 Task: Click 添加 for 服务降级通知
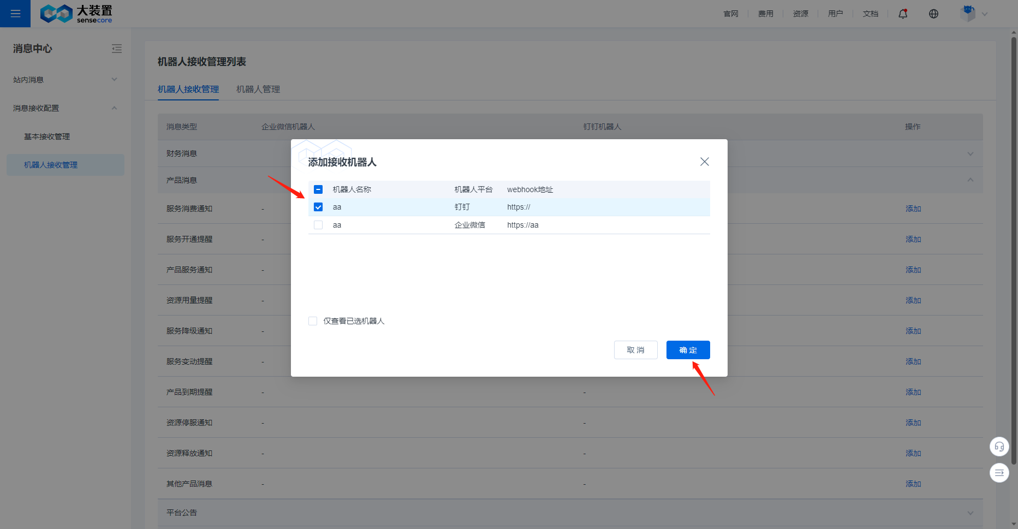[913, 331]
